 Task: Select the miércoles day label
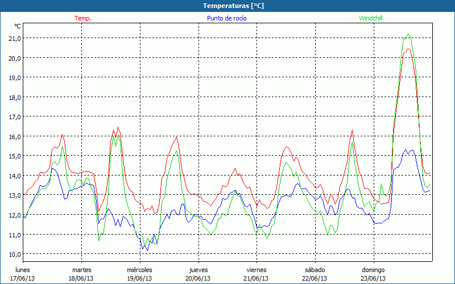(x=139, y=270)
